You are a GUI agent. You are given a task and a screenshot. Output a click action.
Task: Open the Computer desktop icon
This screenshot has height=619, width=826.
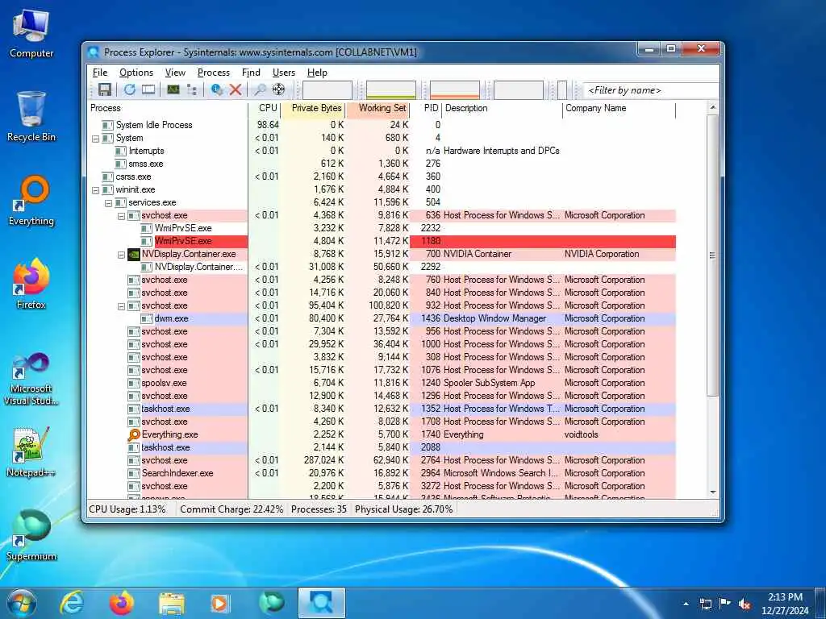31,34
